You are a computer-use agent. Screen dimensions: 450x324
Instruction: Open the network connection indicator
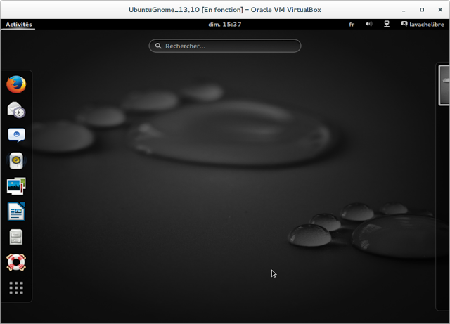(387, 24)
